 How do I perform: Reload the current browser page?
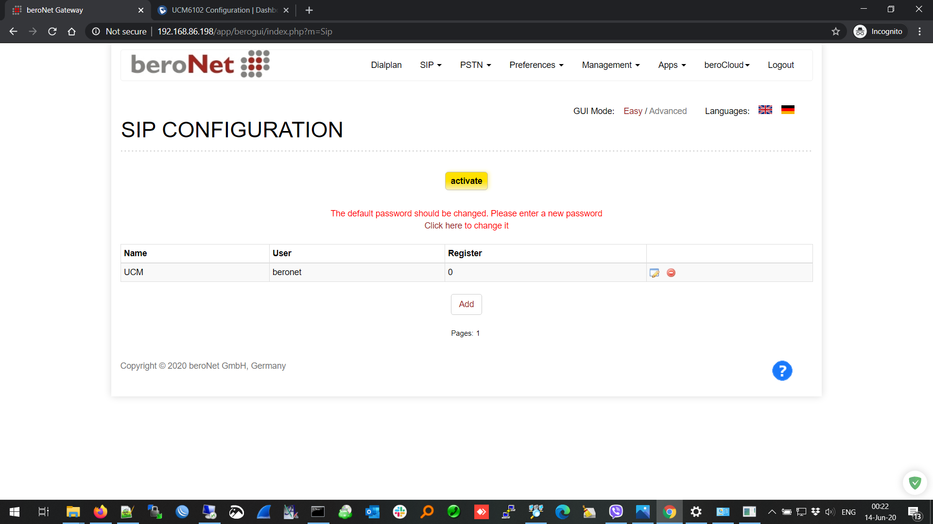pyautogui.click(x=52, y=32)
